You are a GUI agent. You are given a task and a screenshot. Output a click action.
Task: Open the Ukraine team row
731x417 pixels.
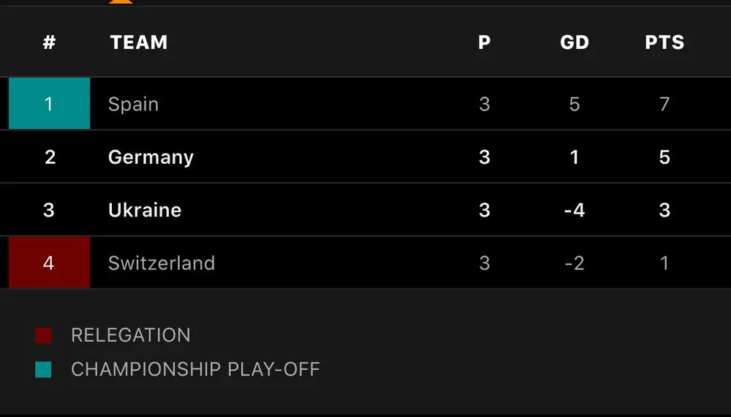(145, 210)
